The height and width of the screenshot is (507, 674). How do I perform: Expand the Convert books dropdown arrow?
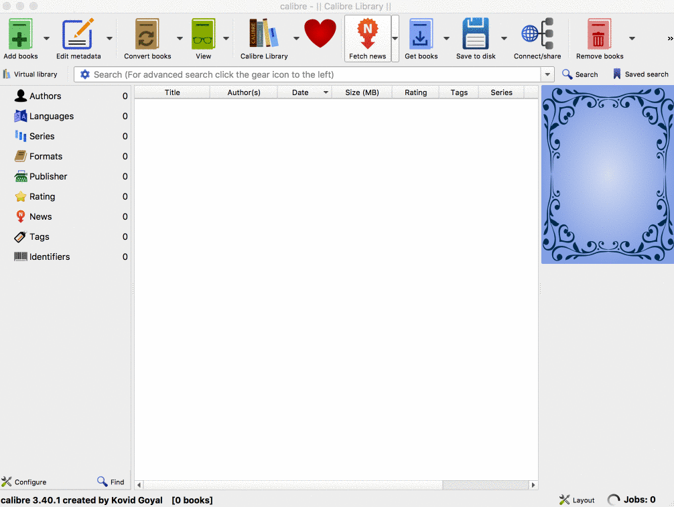pyautogui.click(x=180, y=38)
